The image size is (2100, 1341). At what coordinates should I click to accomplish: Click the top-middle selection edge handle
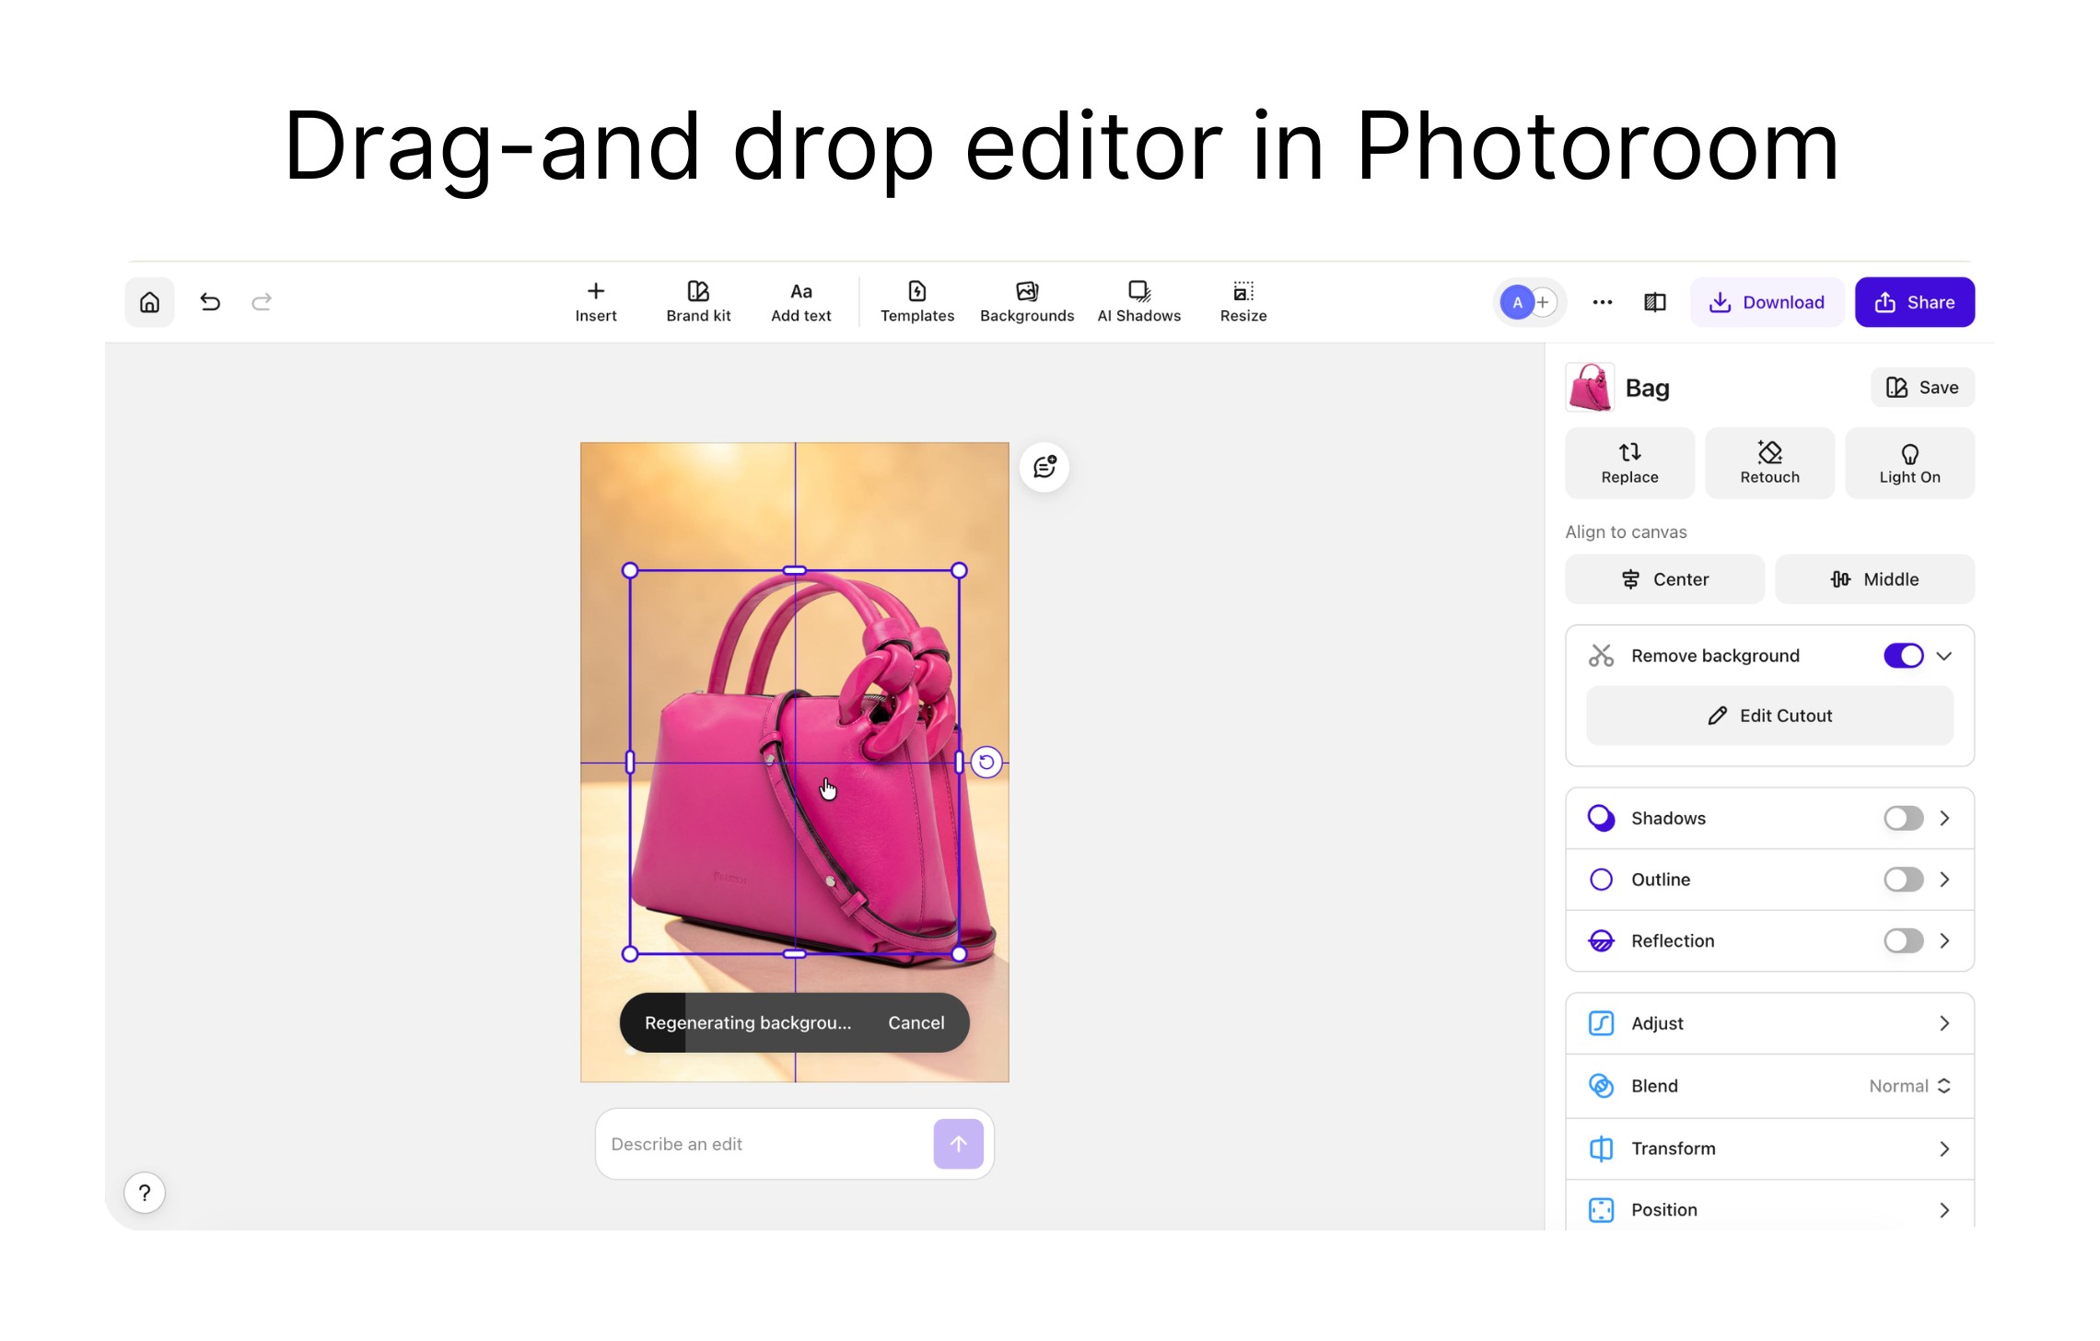coord(794,570)
